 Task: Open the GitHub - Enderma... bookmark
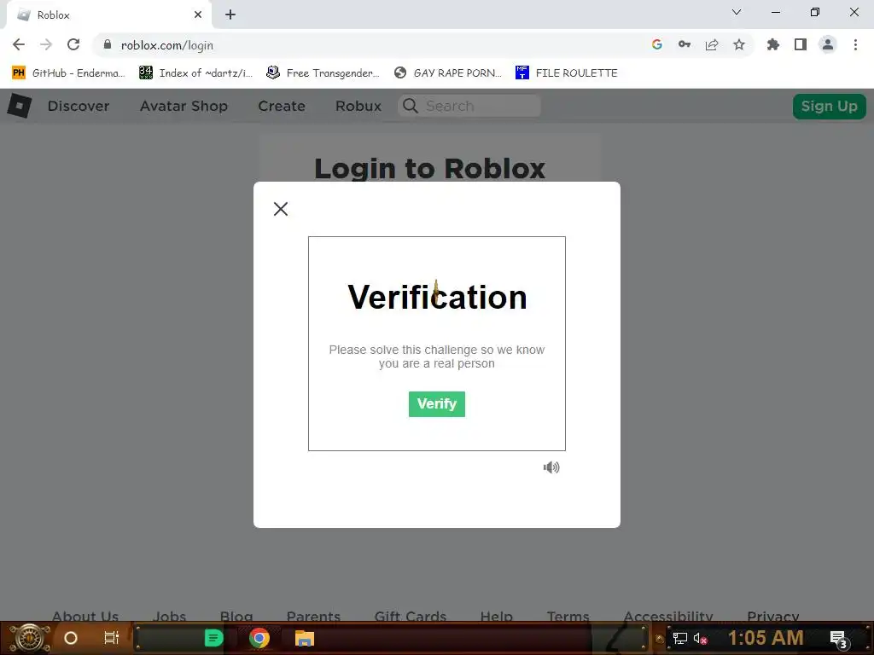pos(68,73)
